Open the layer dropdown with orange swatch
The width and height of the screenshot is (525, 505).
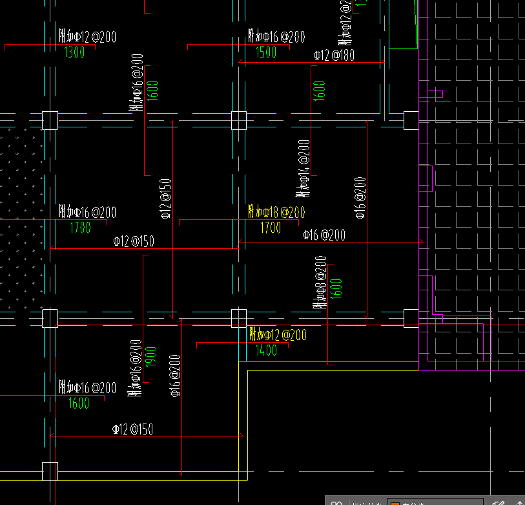435,502
